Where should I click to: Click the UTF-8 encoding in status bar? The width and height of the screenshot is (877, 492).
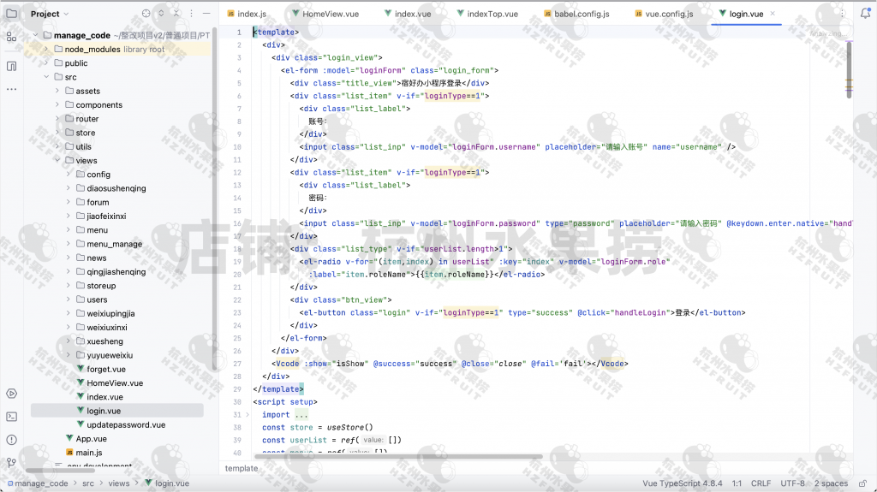coord(792,483)
